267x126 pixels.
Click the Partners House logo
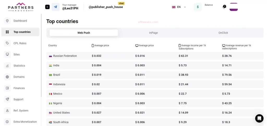pos(21,7)
